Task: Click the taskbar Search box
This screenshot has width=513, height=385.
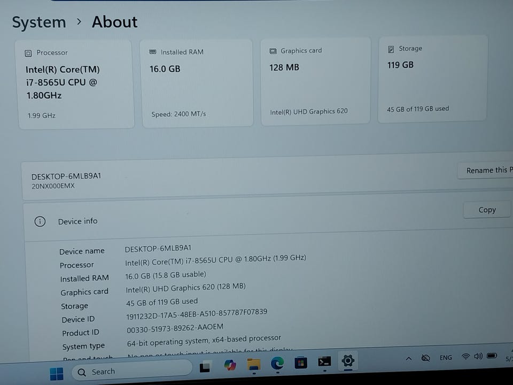Action: [x=132, y=371]
